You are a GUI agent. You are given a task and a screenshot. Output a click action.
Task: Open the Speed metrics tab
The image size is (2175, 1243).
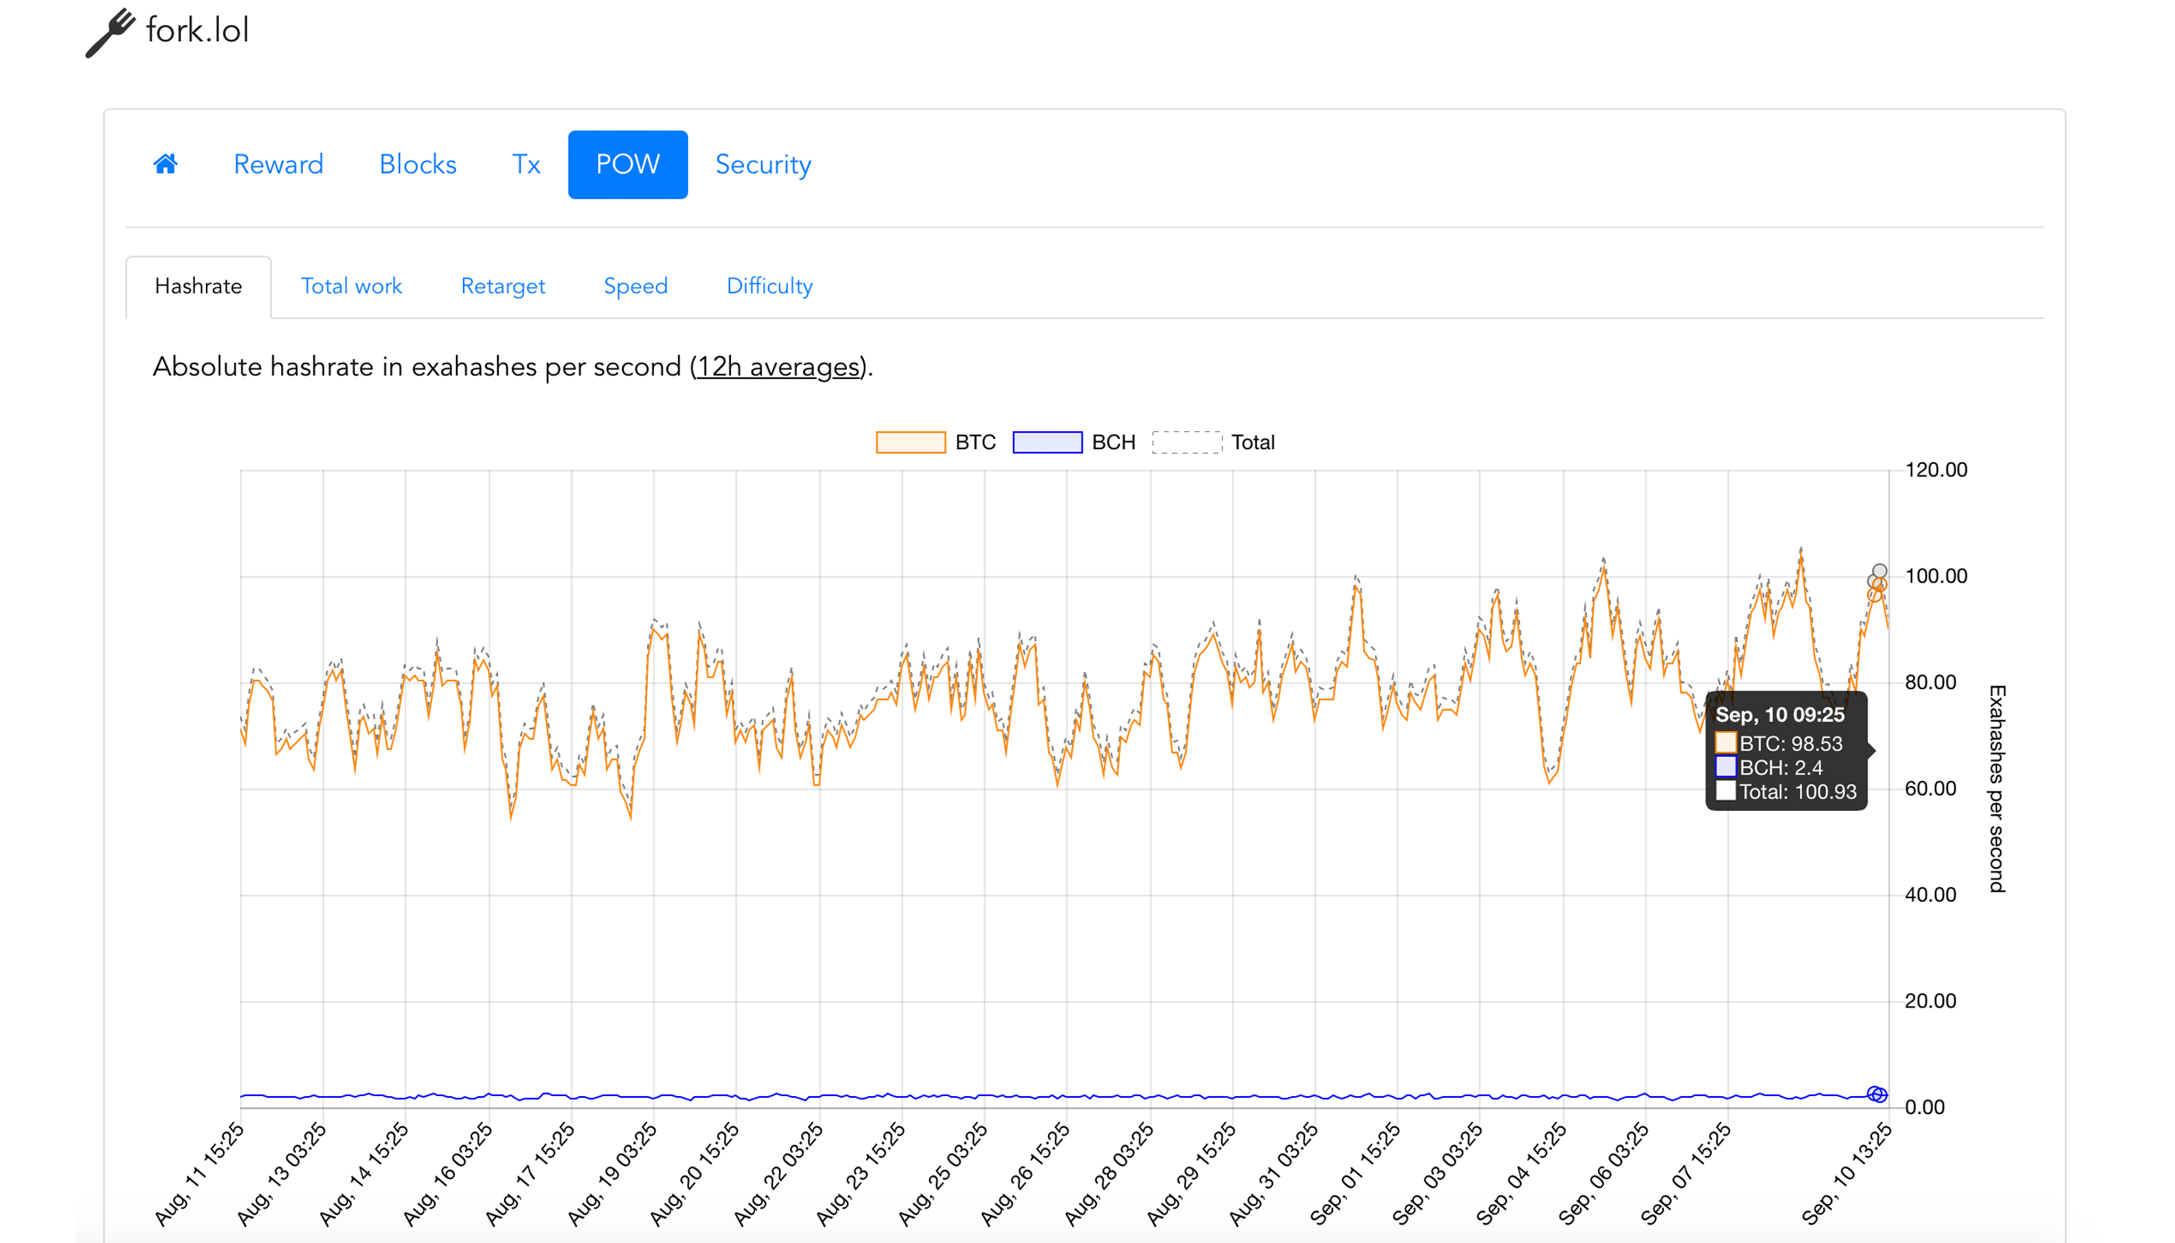633,287
